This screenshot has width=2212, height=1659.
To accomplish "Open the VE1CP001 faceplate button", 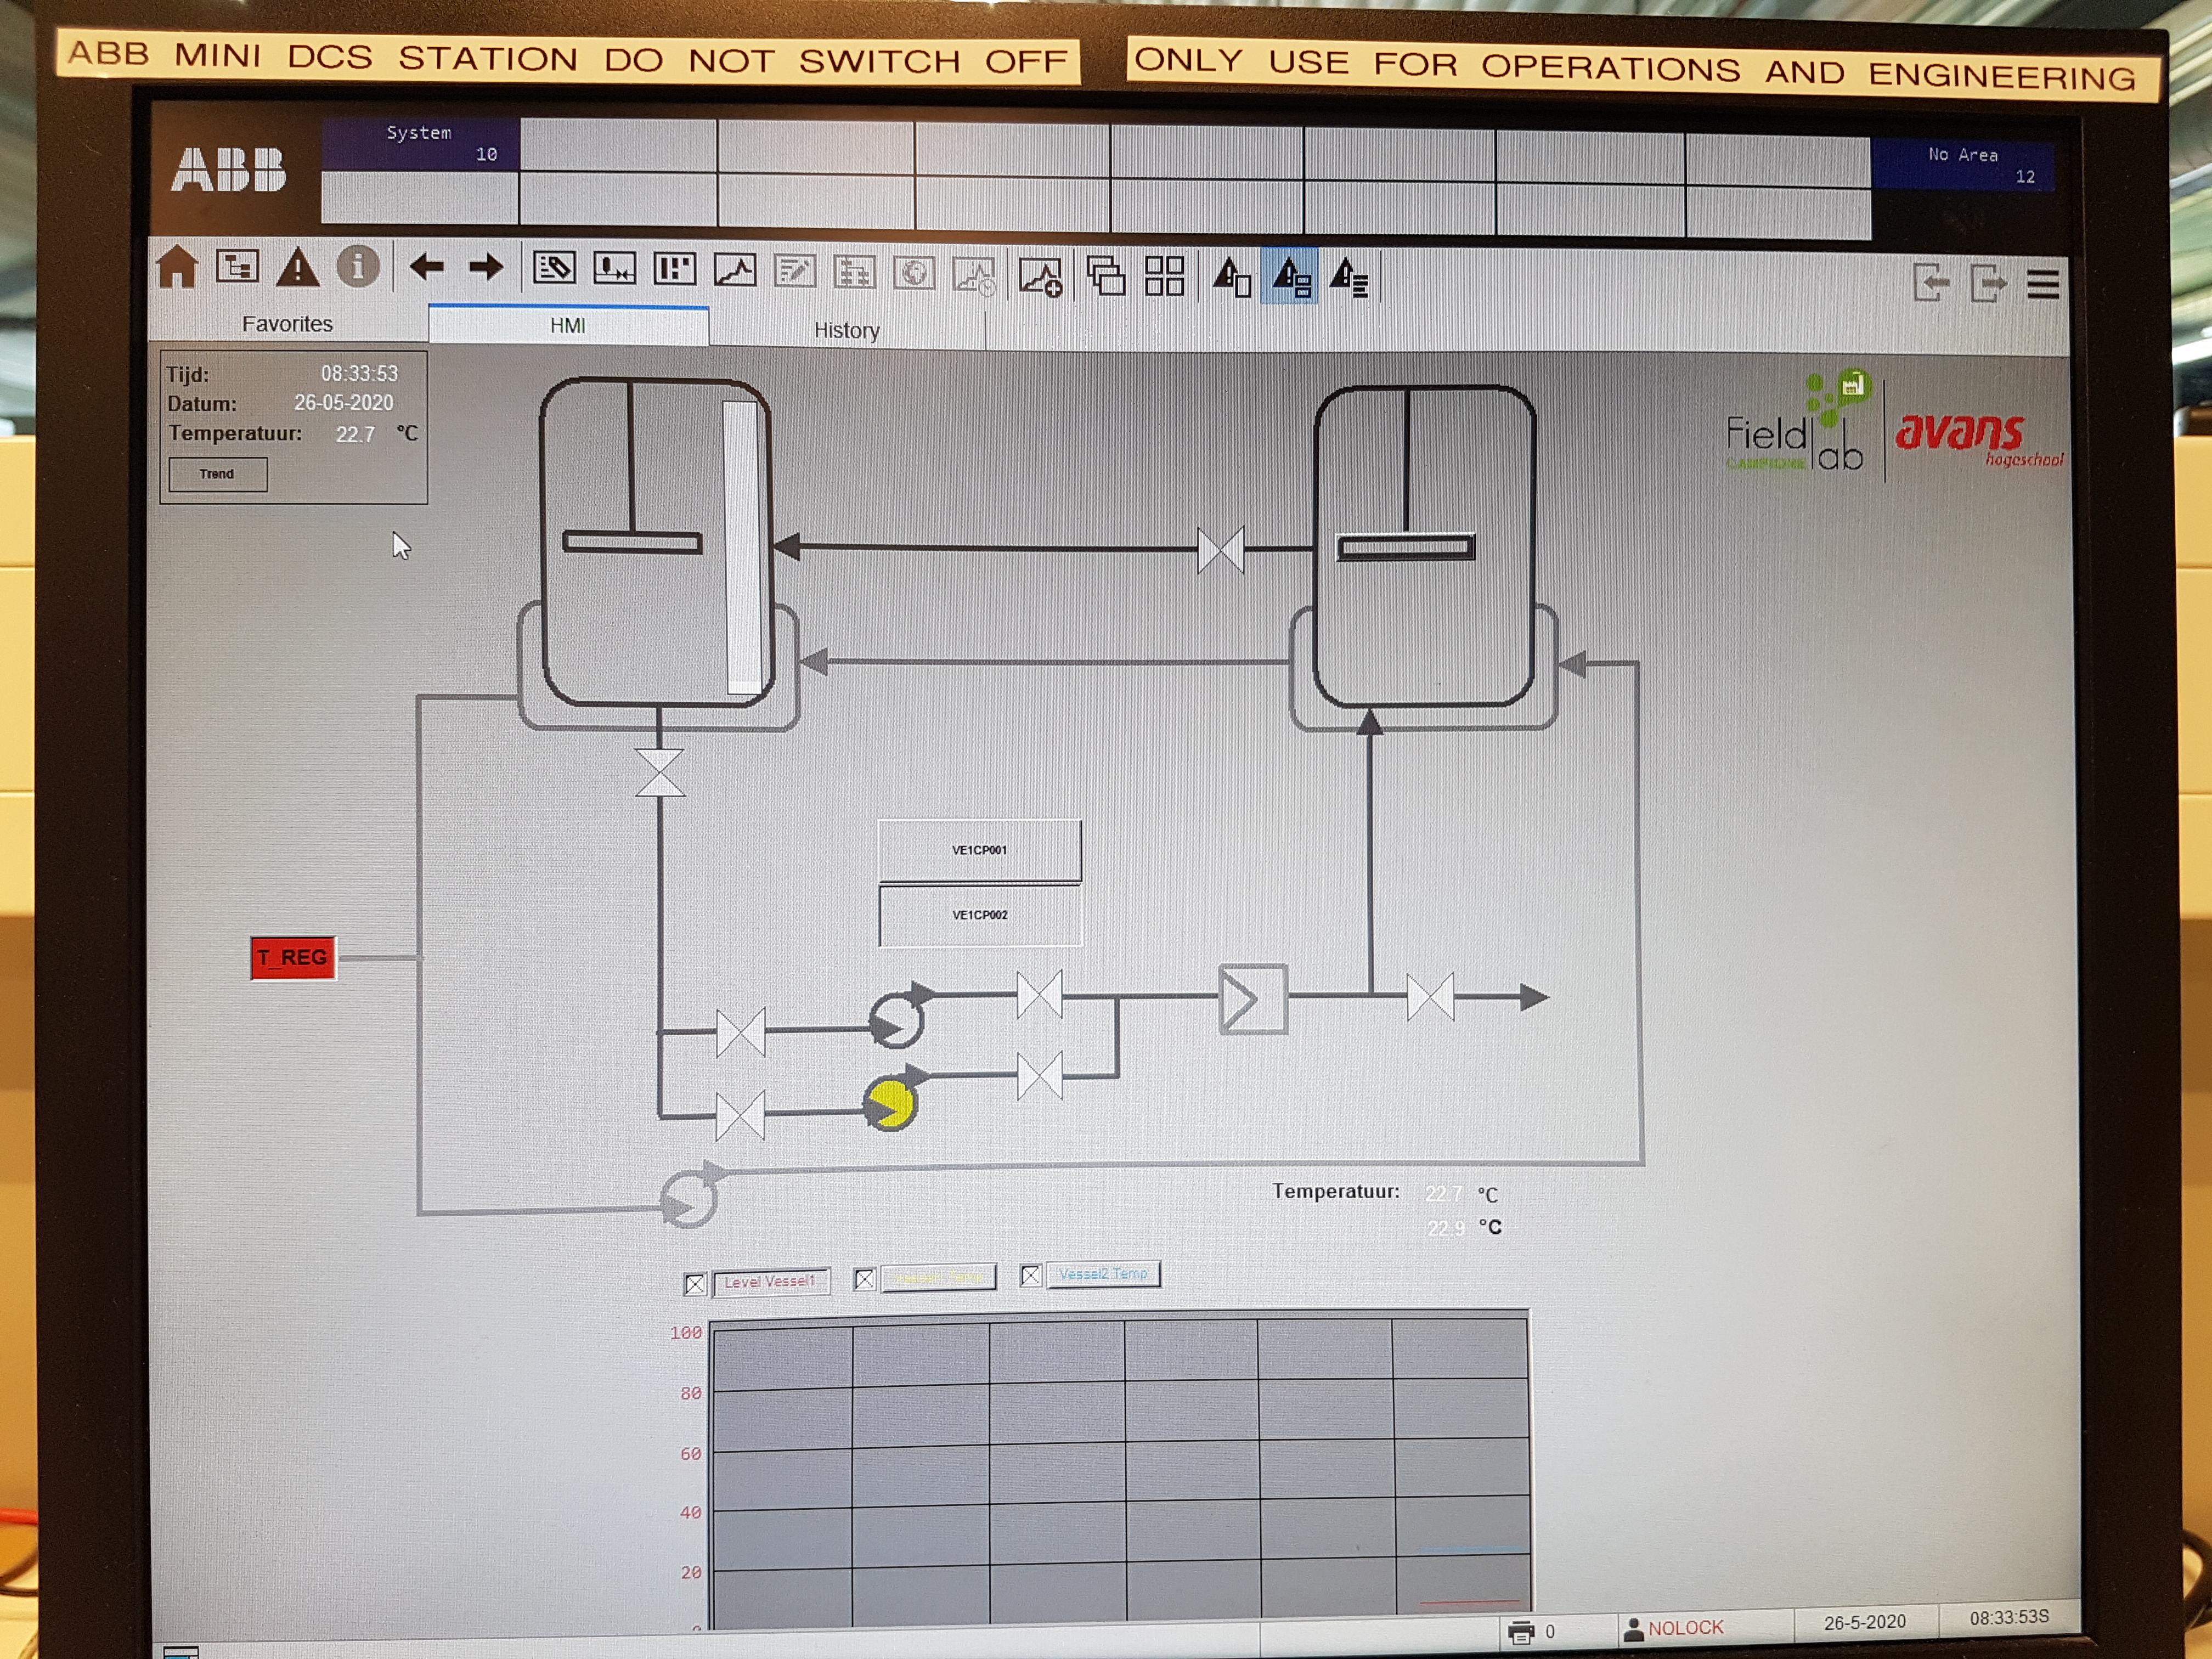I will point(979,850).
